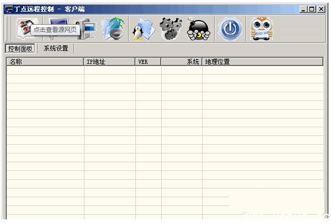Image resolution: width=331 pixels, height=224 pixels.
Task: Click the black bomb icon
Action: [198, 29]
